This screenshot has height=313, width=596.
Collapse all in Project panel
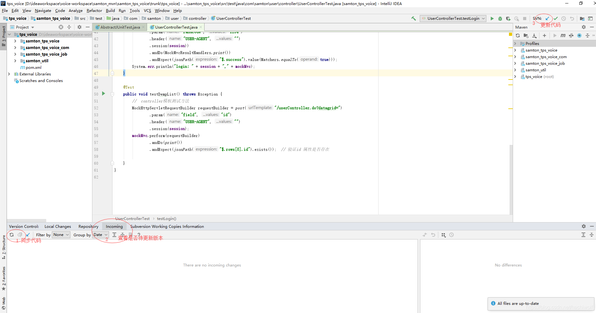click(x=69, y=27)
